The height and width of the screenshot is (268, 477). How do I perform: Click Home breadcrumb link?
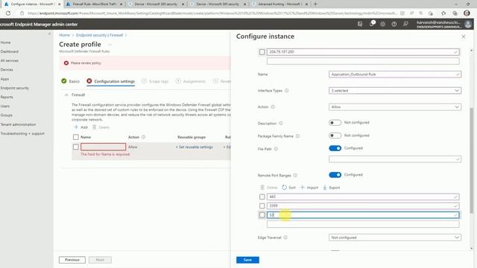point(64,35)
